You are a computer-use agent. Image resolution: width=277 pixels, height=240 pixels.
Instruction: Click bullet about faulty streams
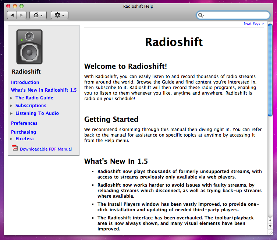pos(180,191)
